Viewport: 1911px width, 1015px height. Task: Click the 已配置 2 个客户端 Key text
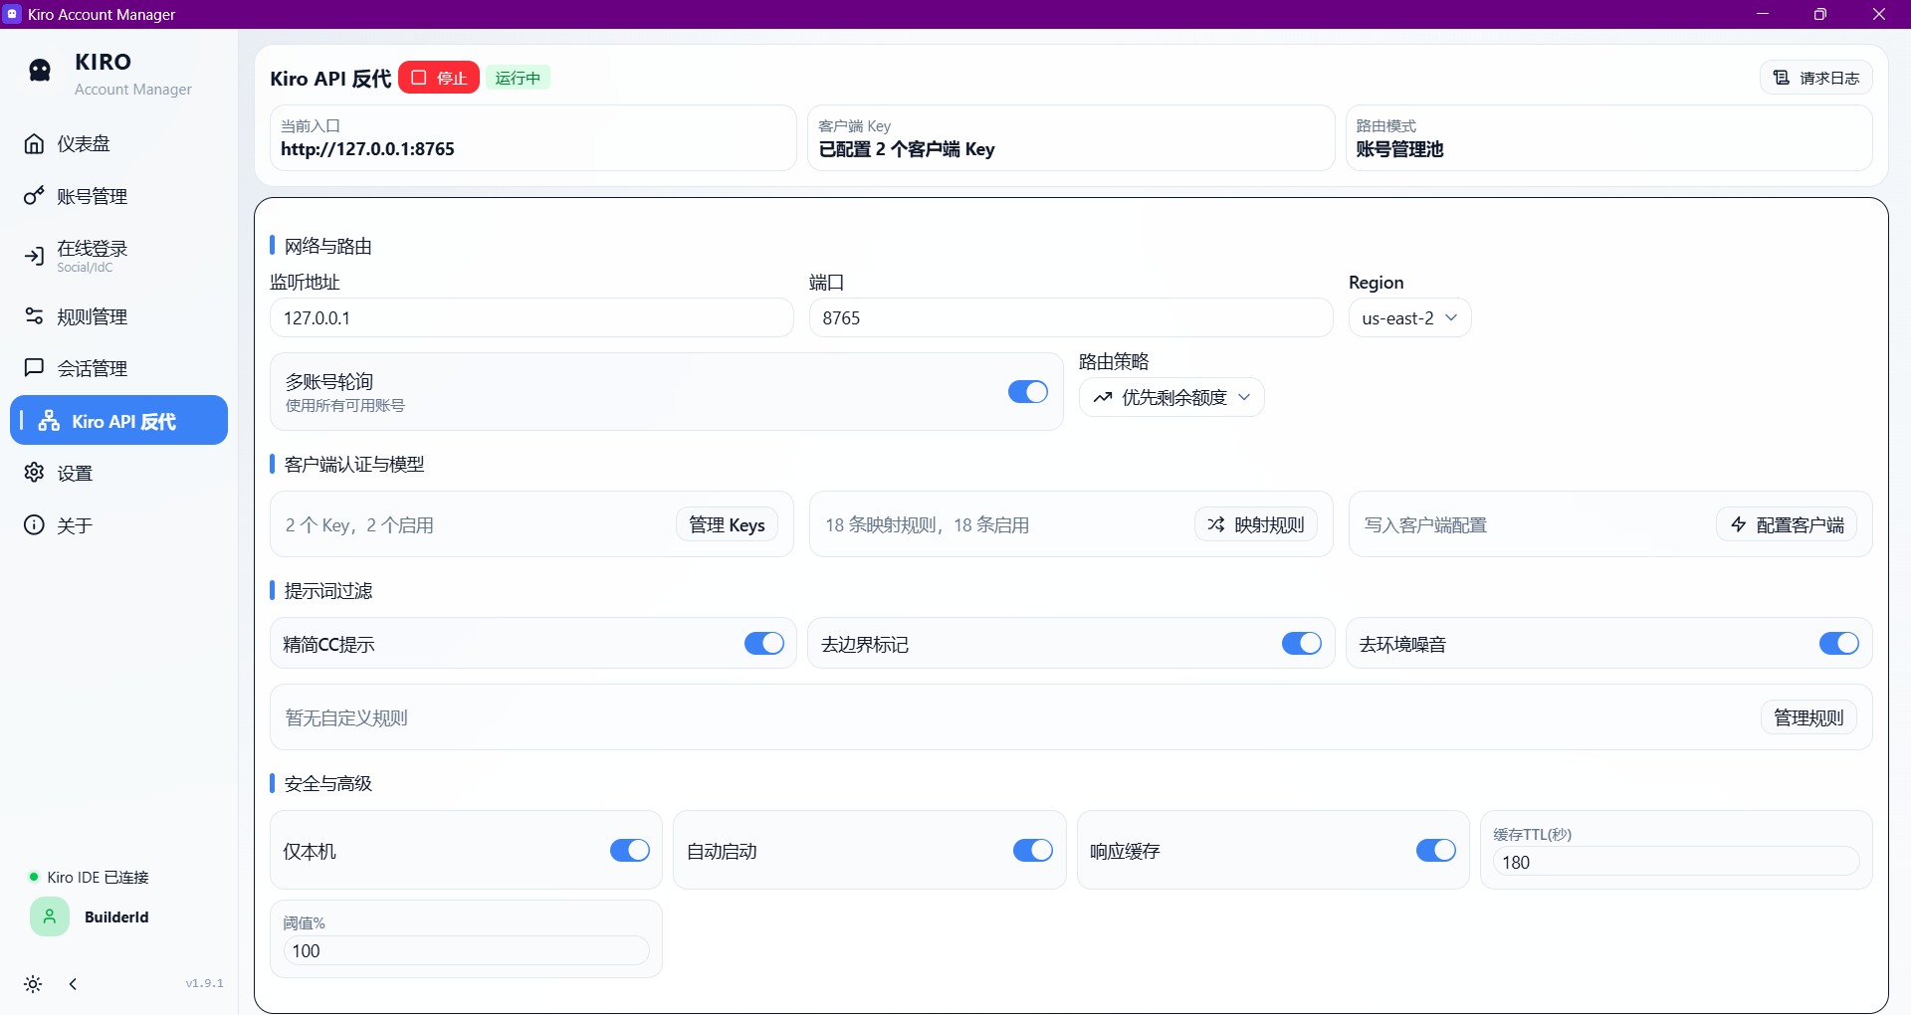[907, 149]
